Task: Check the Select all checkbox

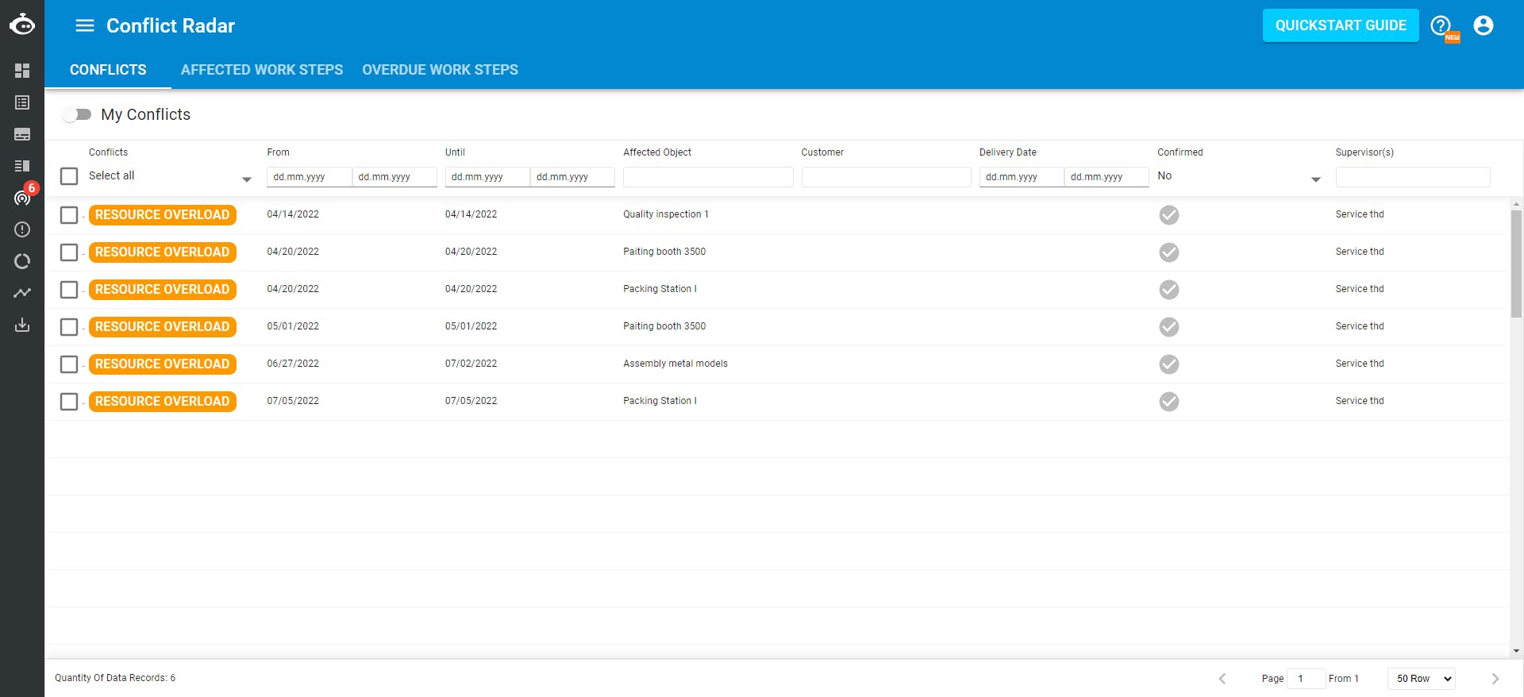Action: (x=69, y=176)
